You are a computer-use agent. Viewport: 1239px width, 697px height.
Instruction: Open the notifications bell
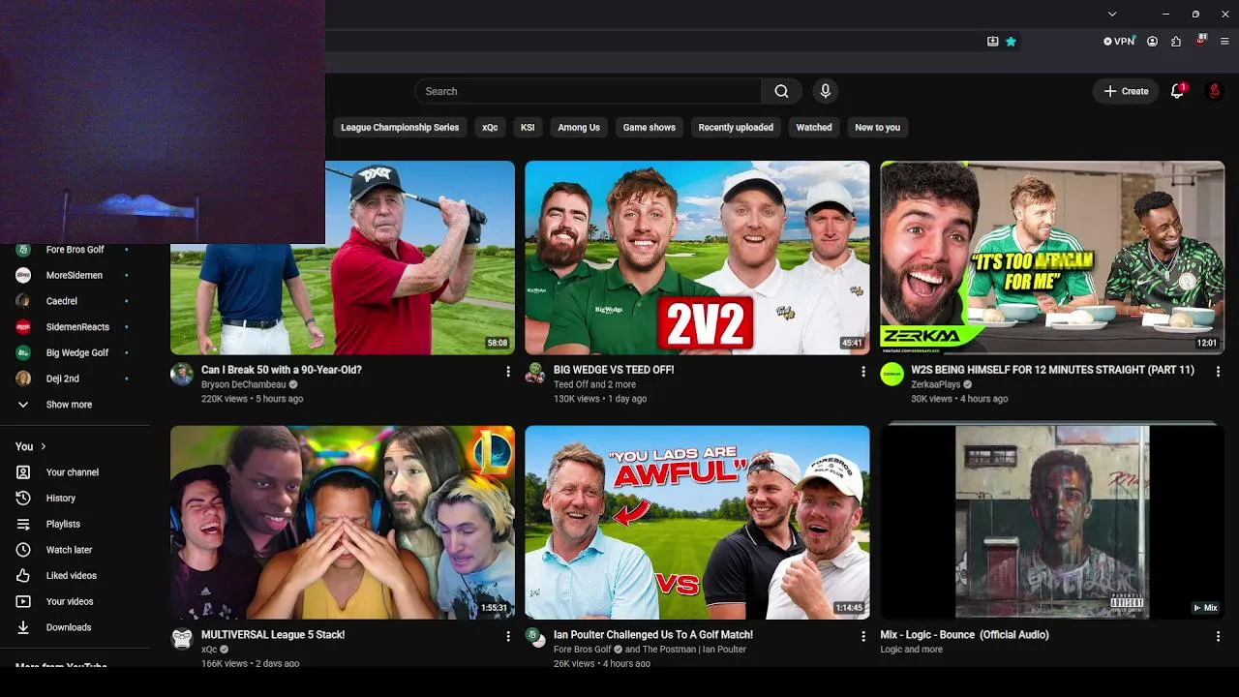(1178, 91)
